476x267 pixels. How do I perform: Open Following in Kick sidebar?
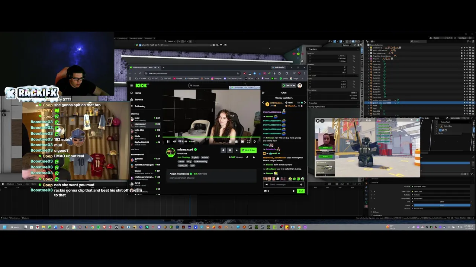tap(140, 106)
